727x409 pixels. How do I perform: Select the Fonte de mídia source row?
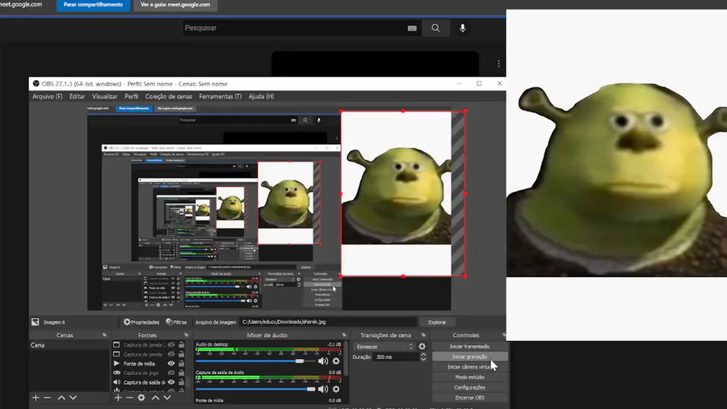[149, 364]
